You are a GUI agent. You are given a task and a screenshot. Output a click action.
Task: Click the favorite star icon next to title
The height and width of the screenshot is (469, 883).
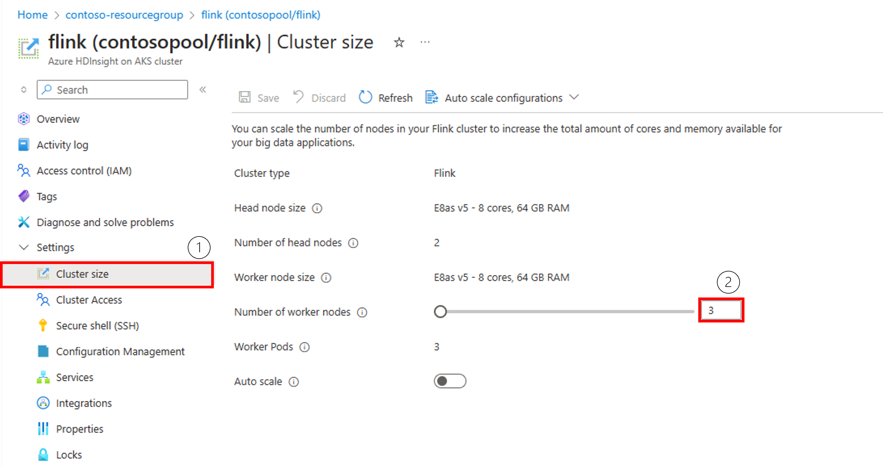(399, 43)
